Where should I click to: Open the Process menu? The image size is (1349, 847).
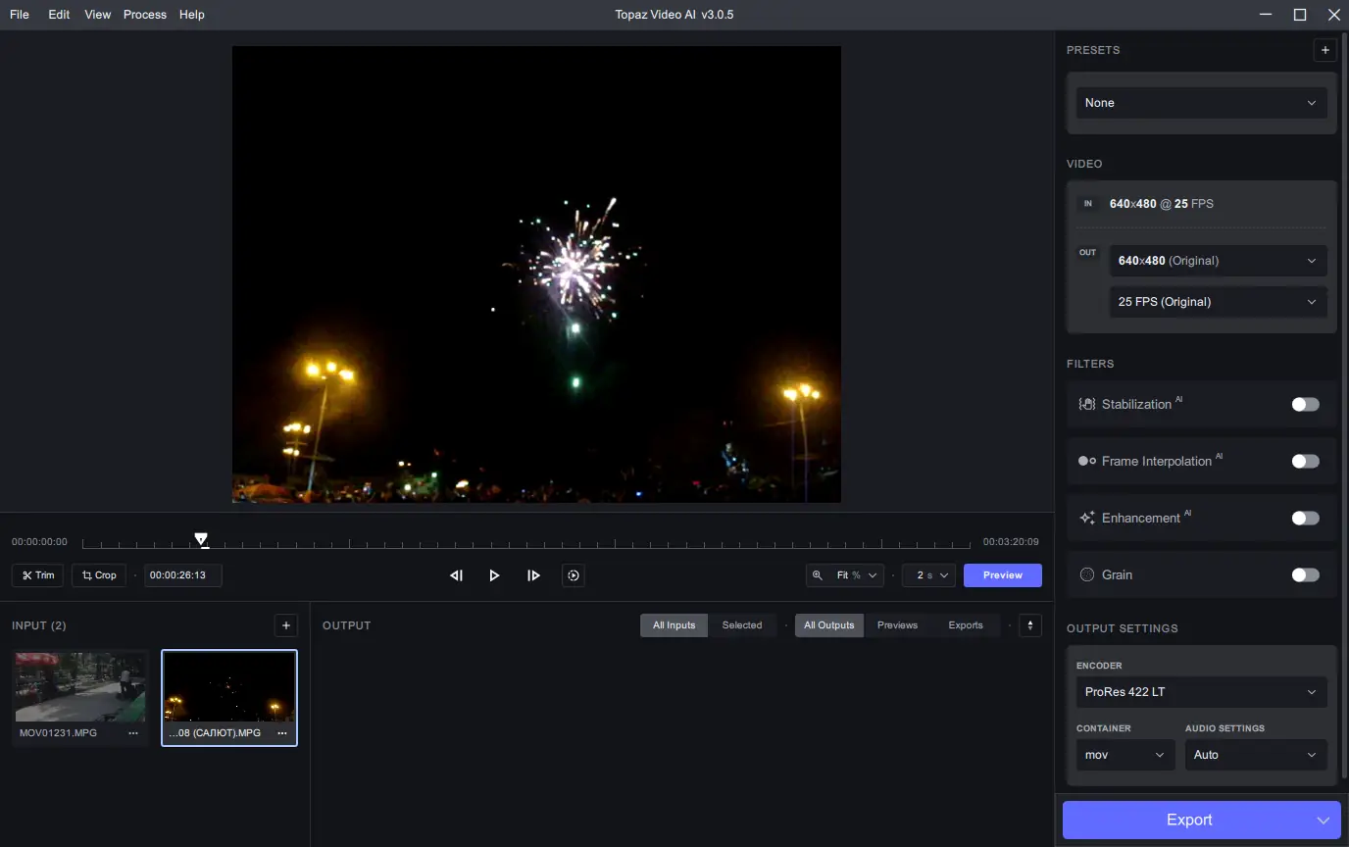pyautogui.click(x=144, y=15)
